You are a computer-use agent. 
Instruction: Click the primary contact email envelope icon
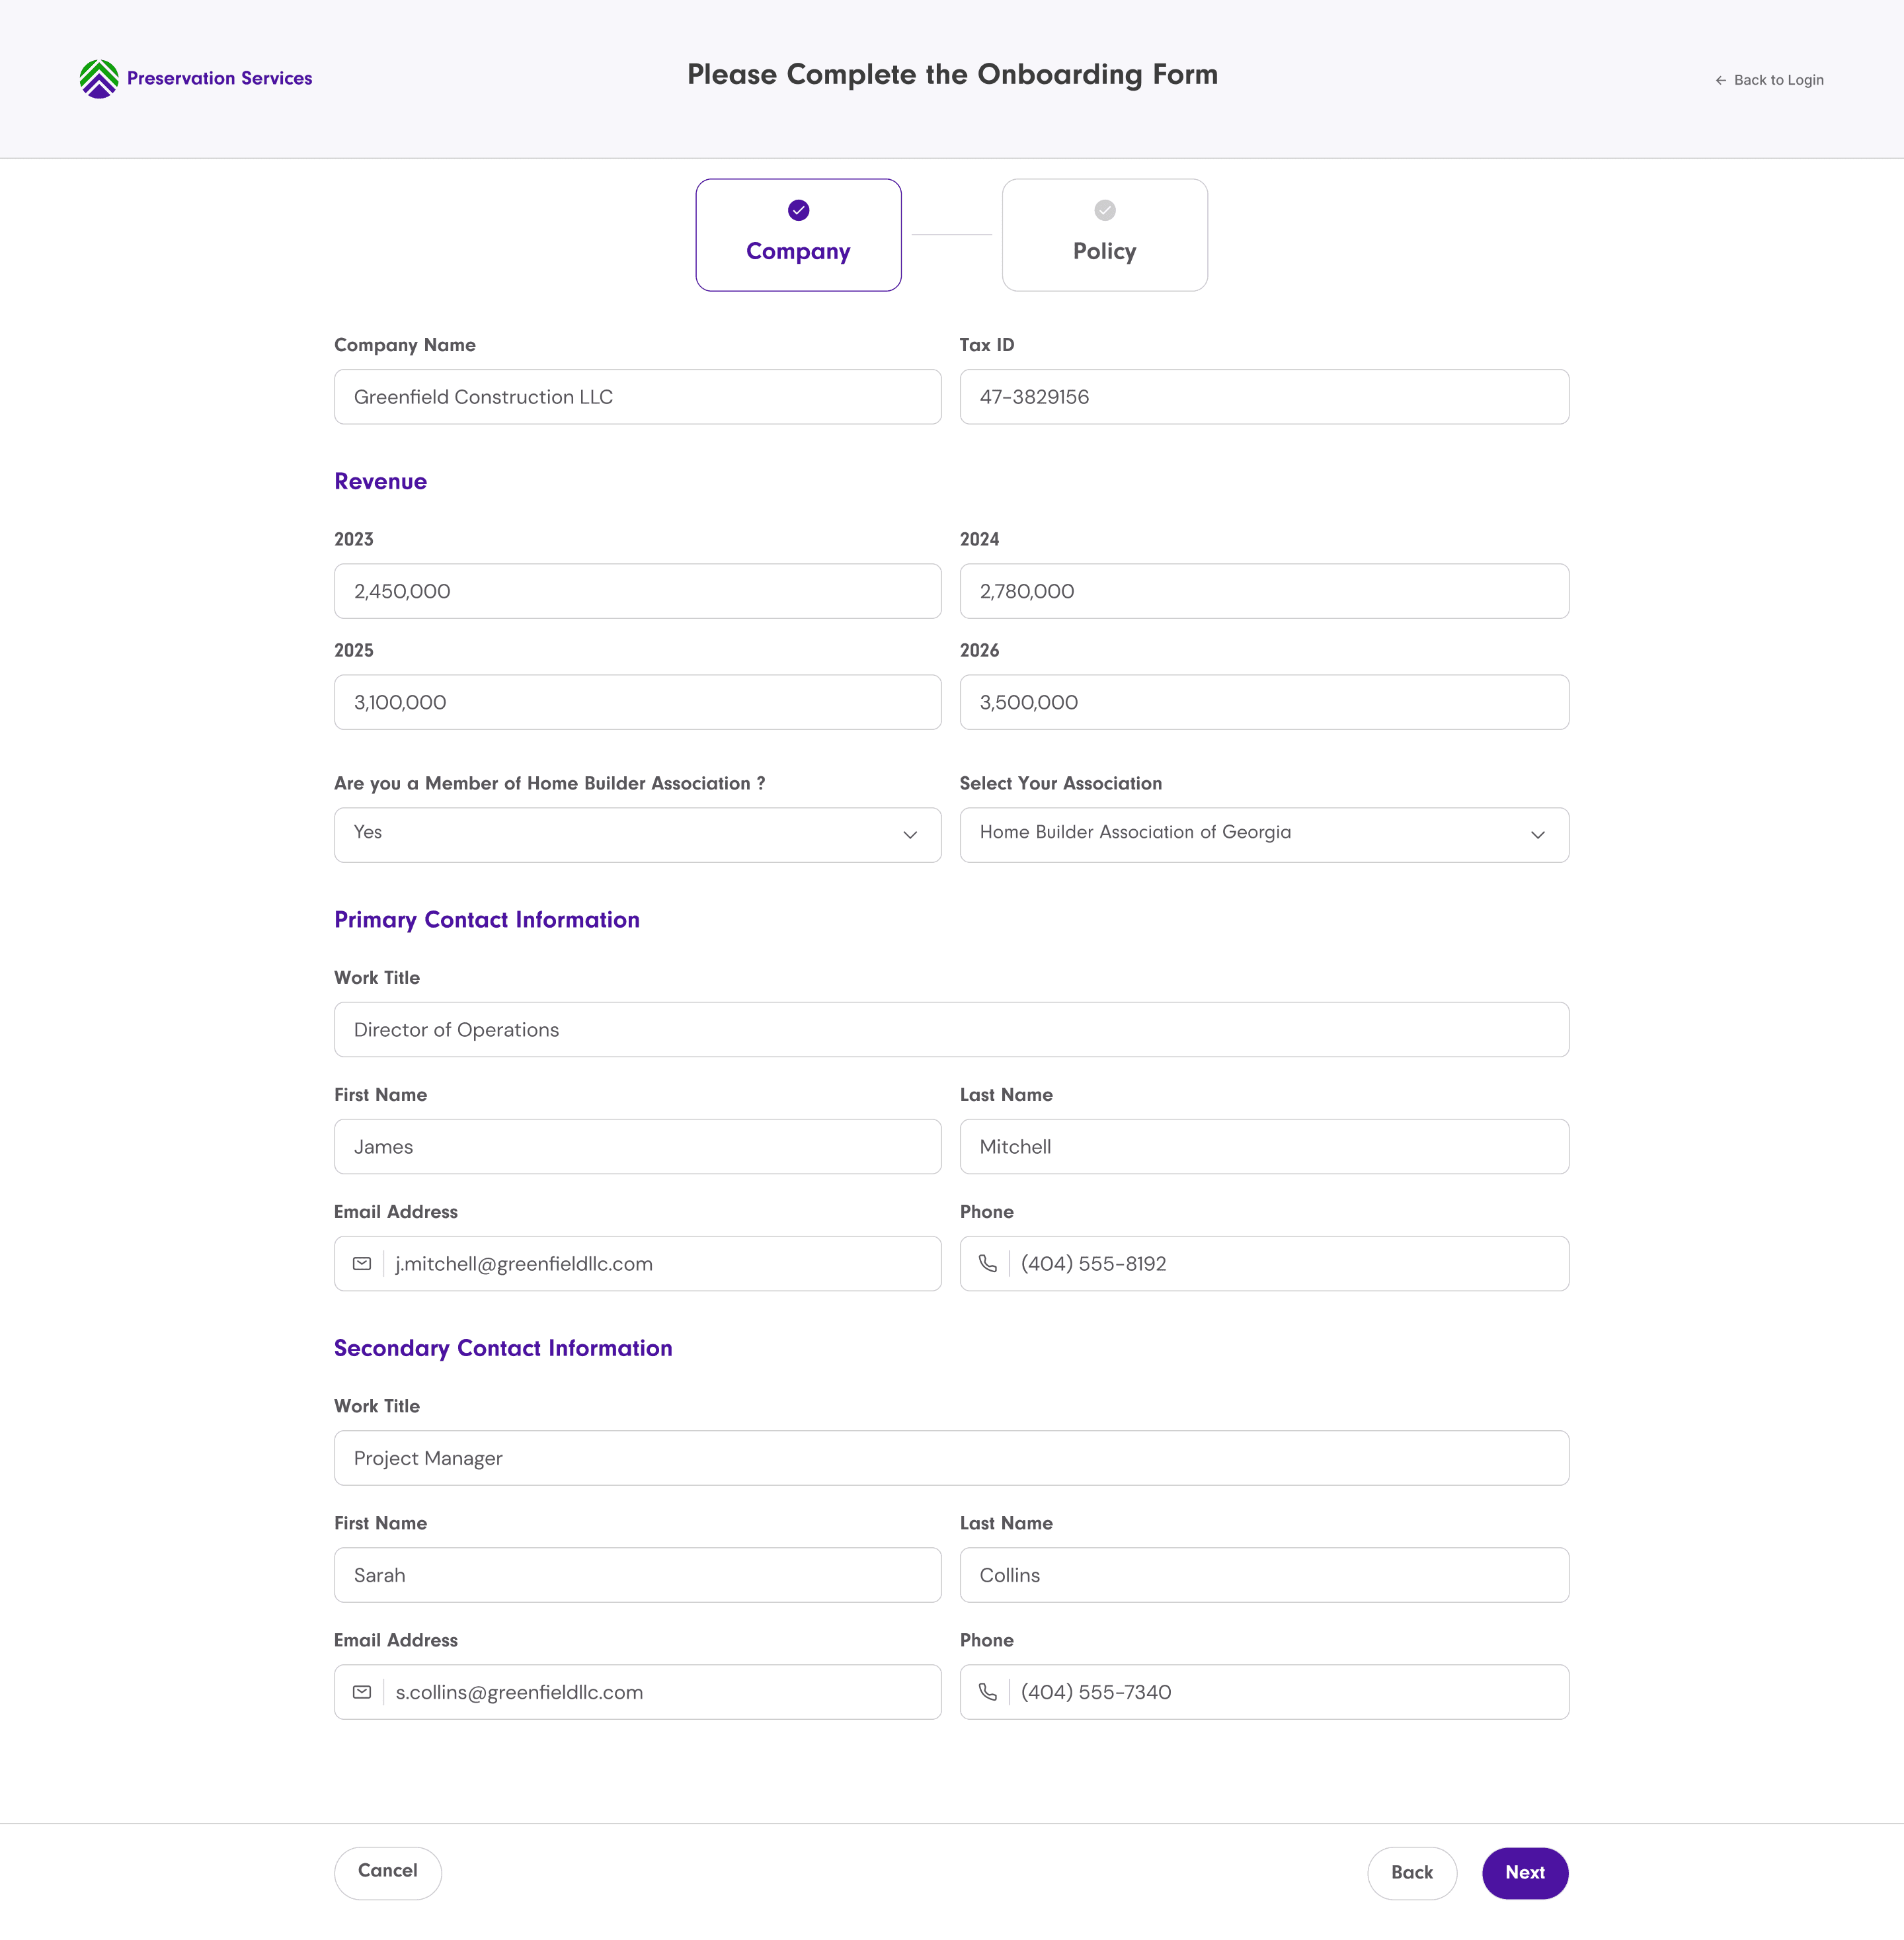(362, 1264)
